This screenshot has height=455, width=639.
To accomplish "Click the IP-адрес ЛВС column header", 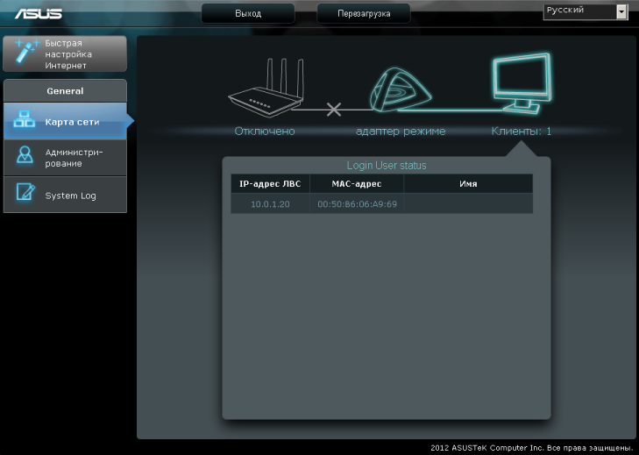I will [x=270, y=183].
